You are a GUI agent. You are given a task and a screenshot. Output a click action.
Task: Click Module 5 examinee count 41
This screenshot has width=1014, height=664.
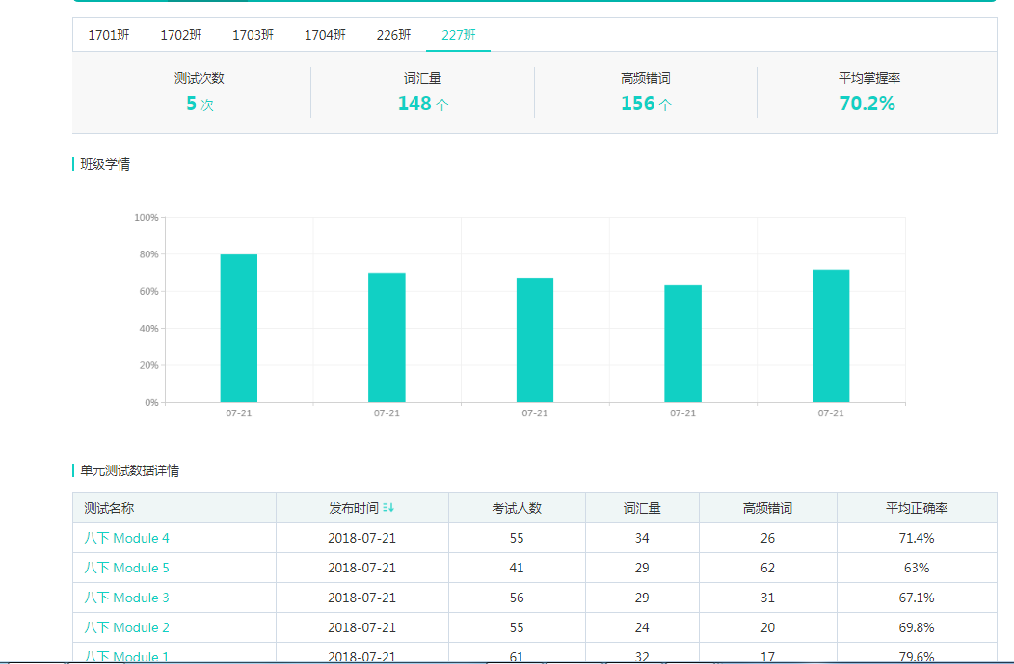pos(517,568)
